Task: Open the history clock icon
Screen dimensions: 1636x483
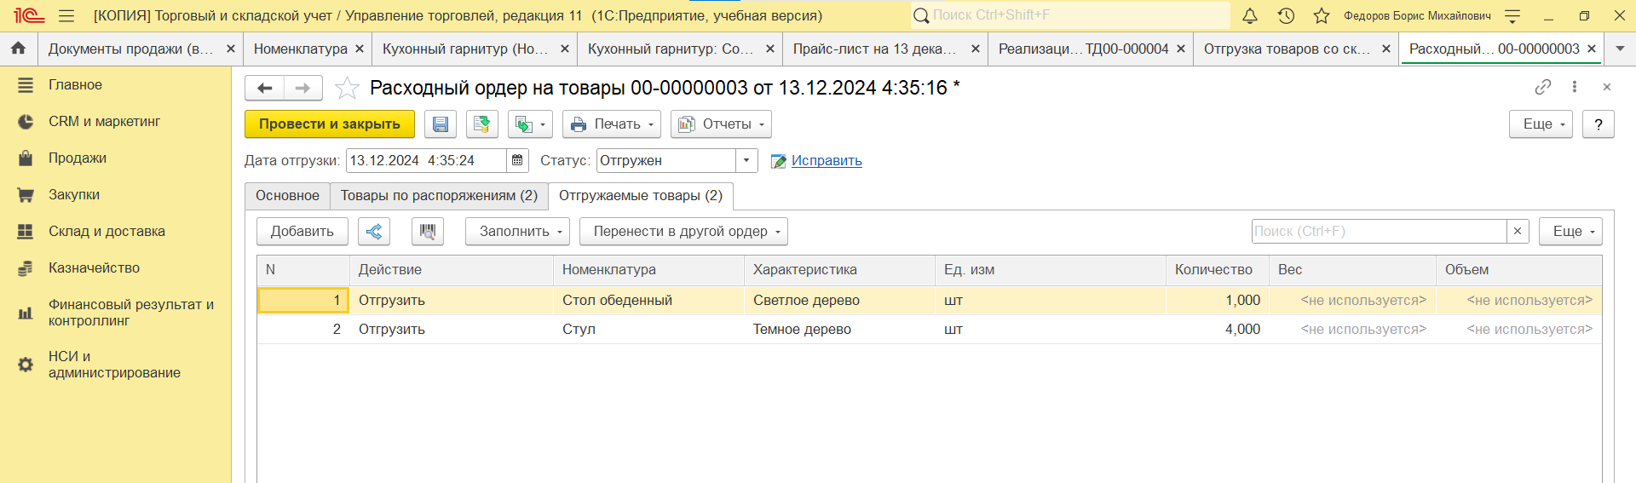Action: click(x=1286, y=15)
